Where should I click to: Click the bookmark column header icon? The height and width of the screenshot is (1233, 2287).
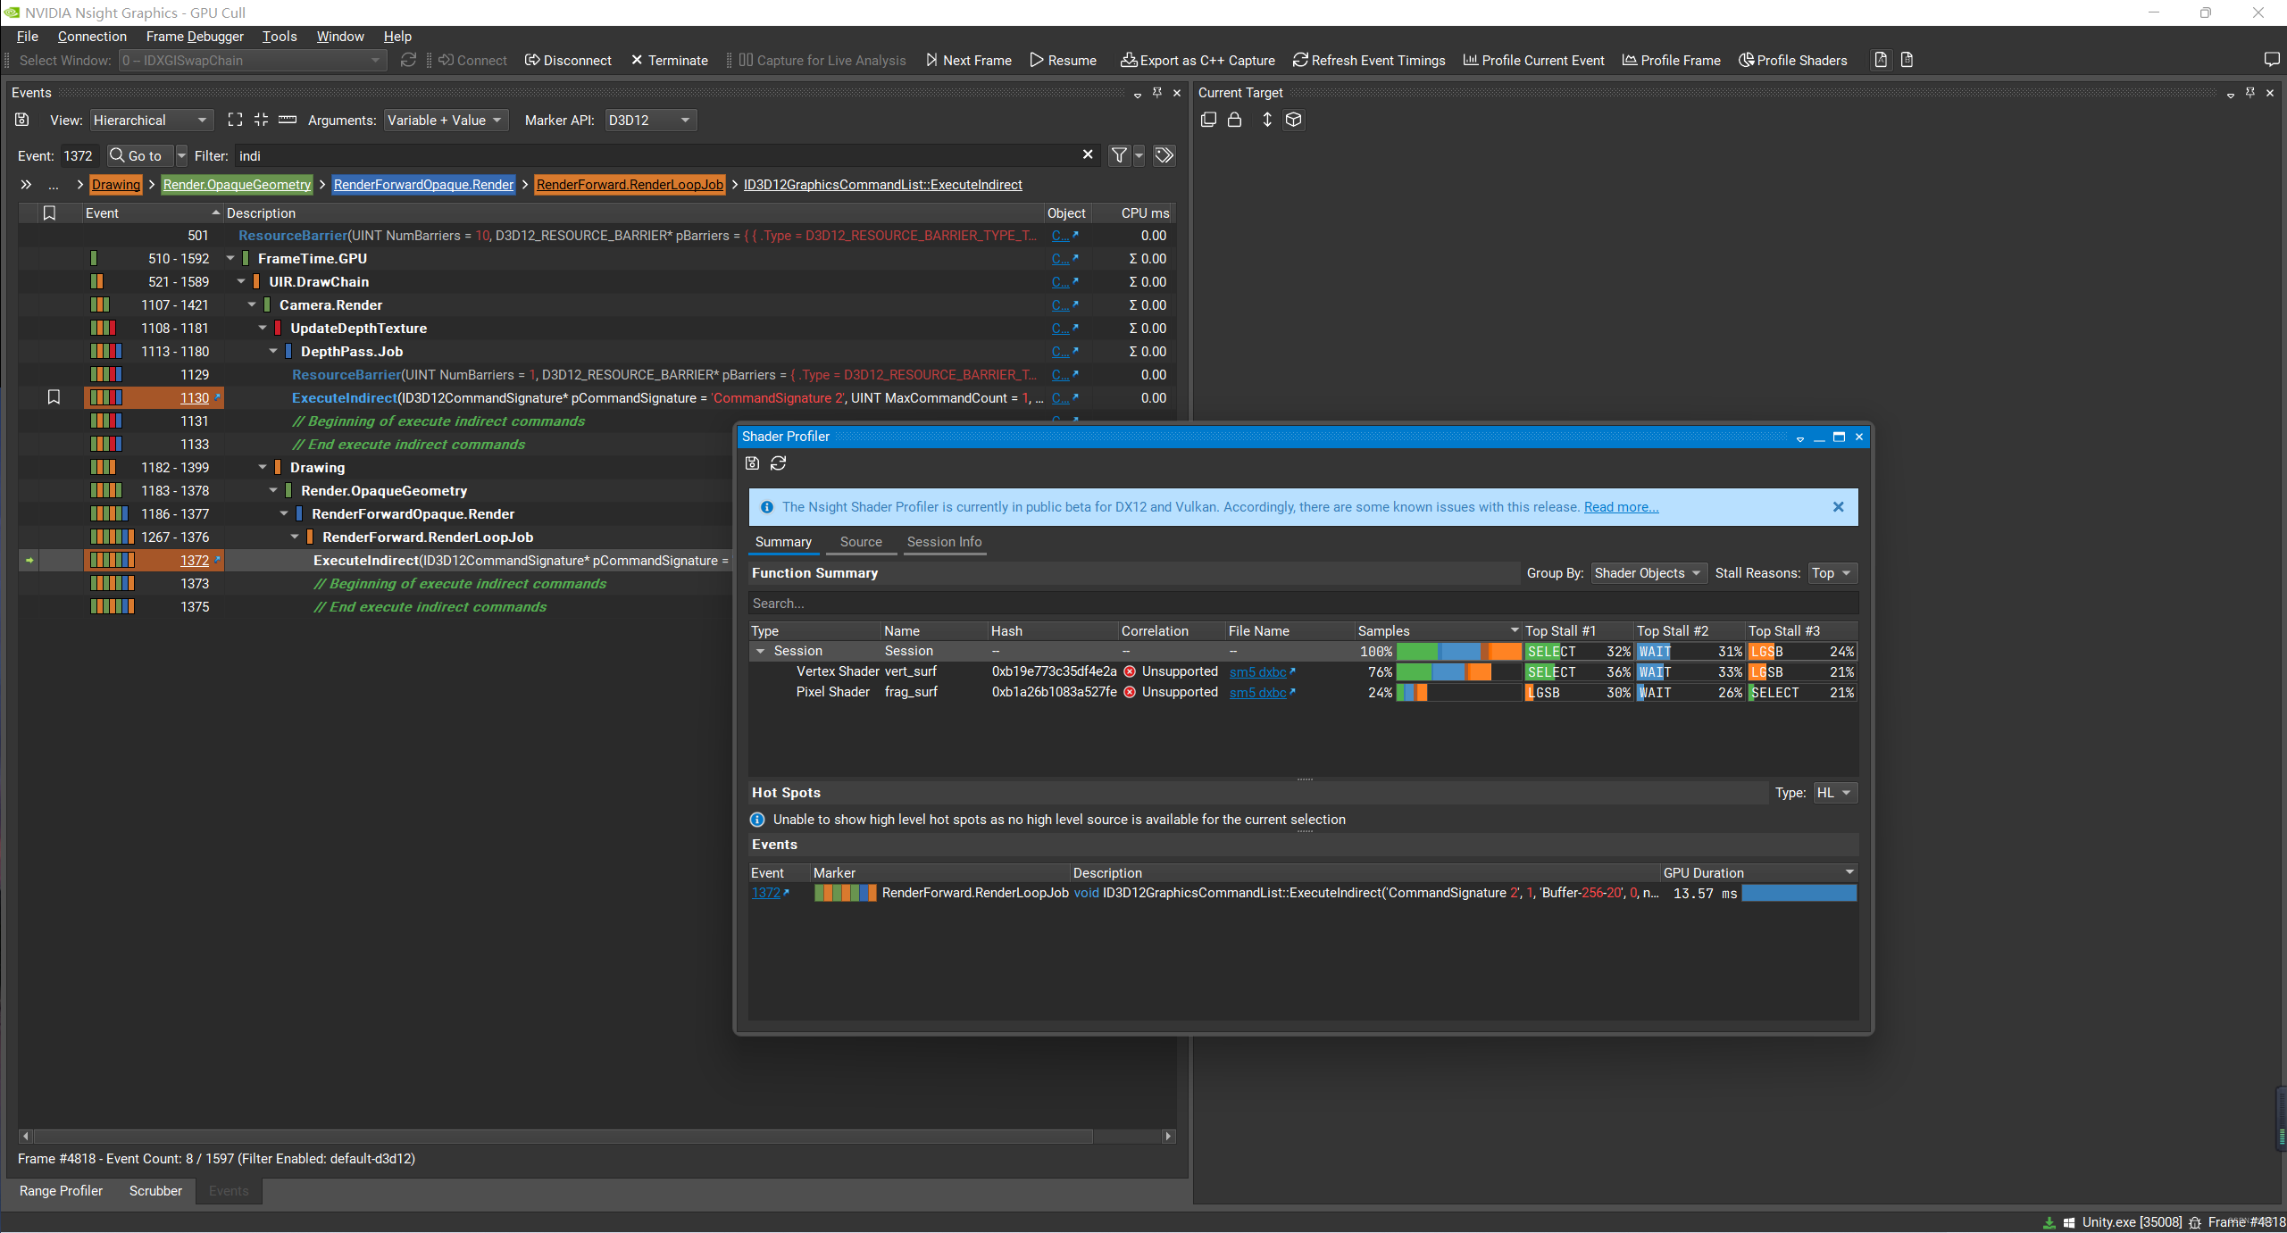click(x=49, y=213)
